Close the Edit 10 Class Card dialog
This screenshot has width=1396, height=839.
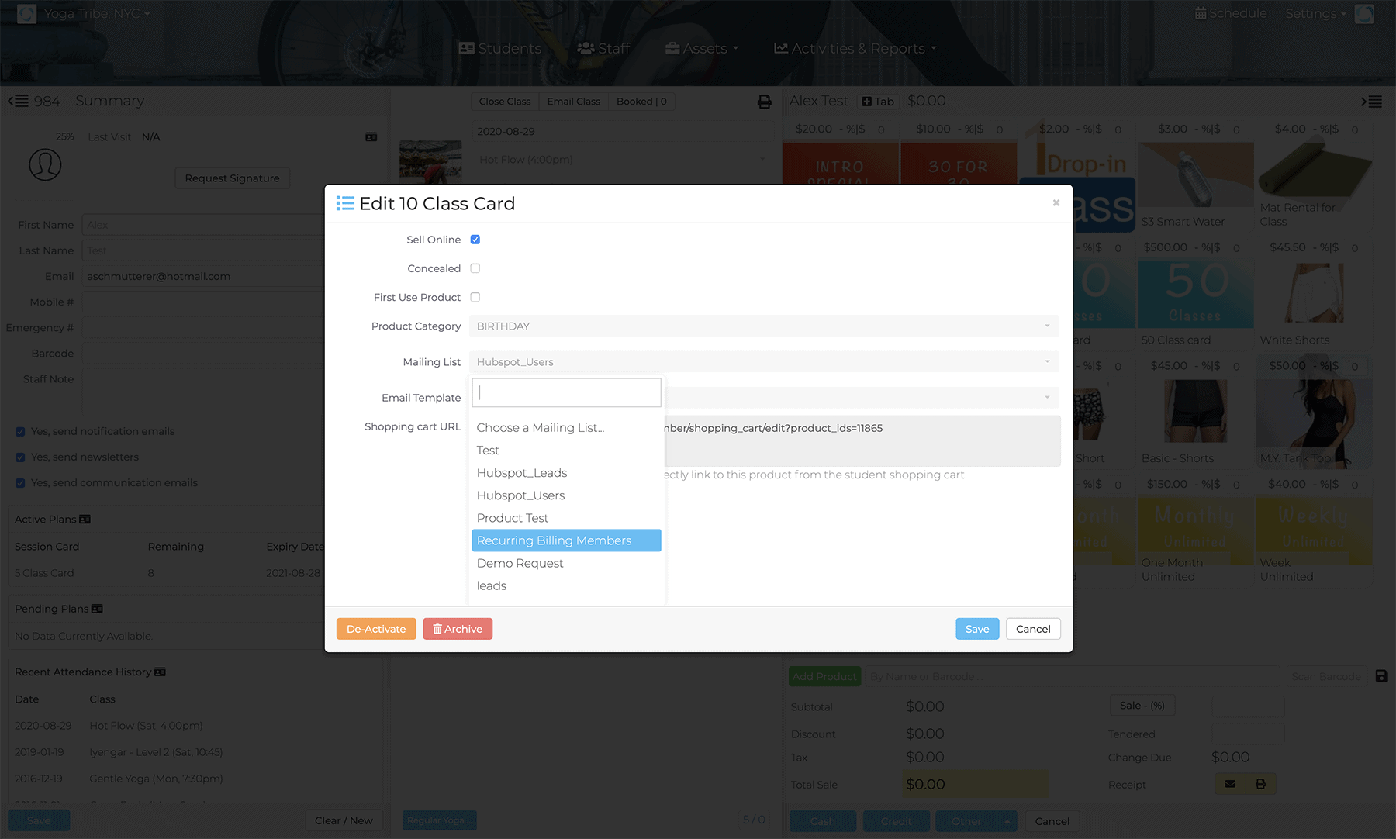[x=1056, y=203]
